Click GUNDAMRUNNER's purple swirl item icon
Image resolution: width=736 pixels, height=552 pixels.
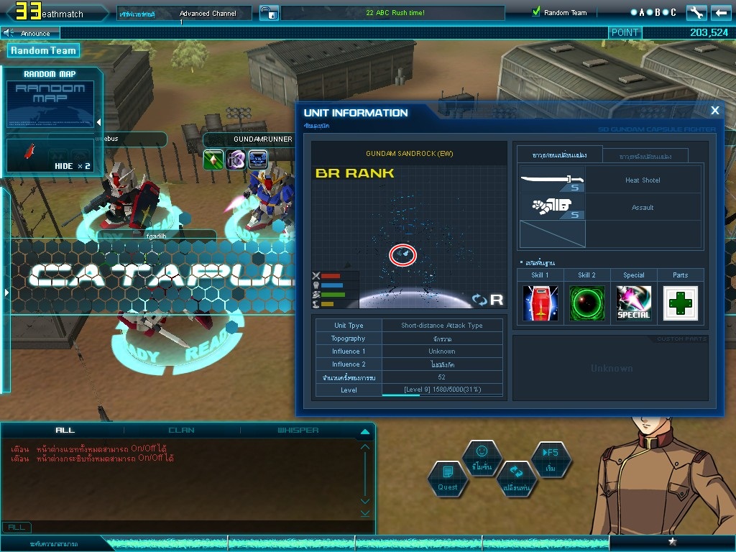[236, 160]
